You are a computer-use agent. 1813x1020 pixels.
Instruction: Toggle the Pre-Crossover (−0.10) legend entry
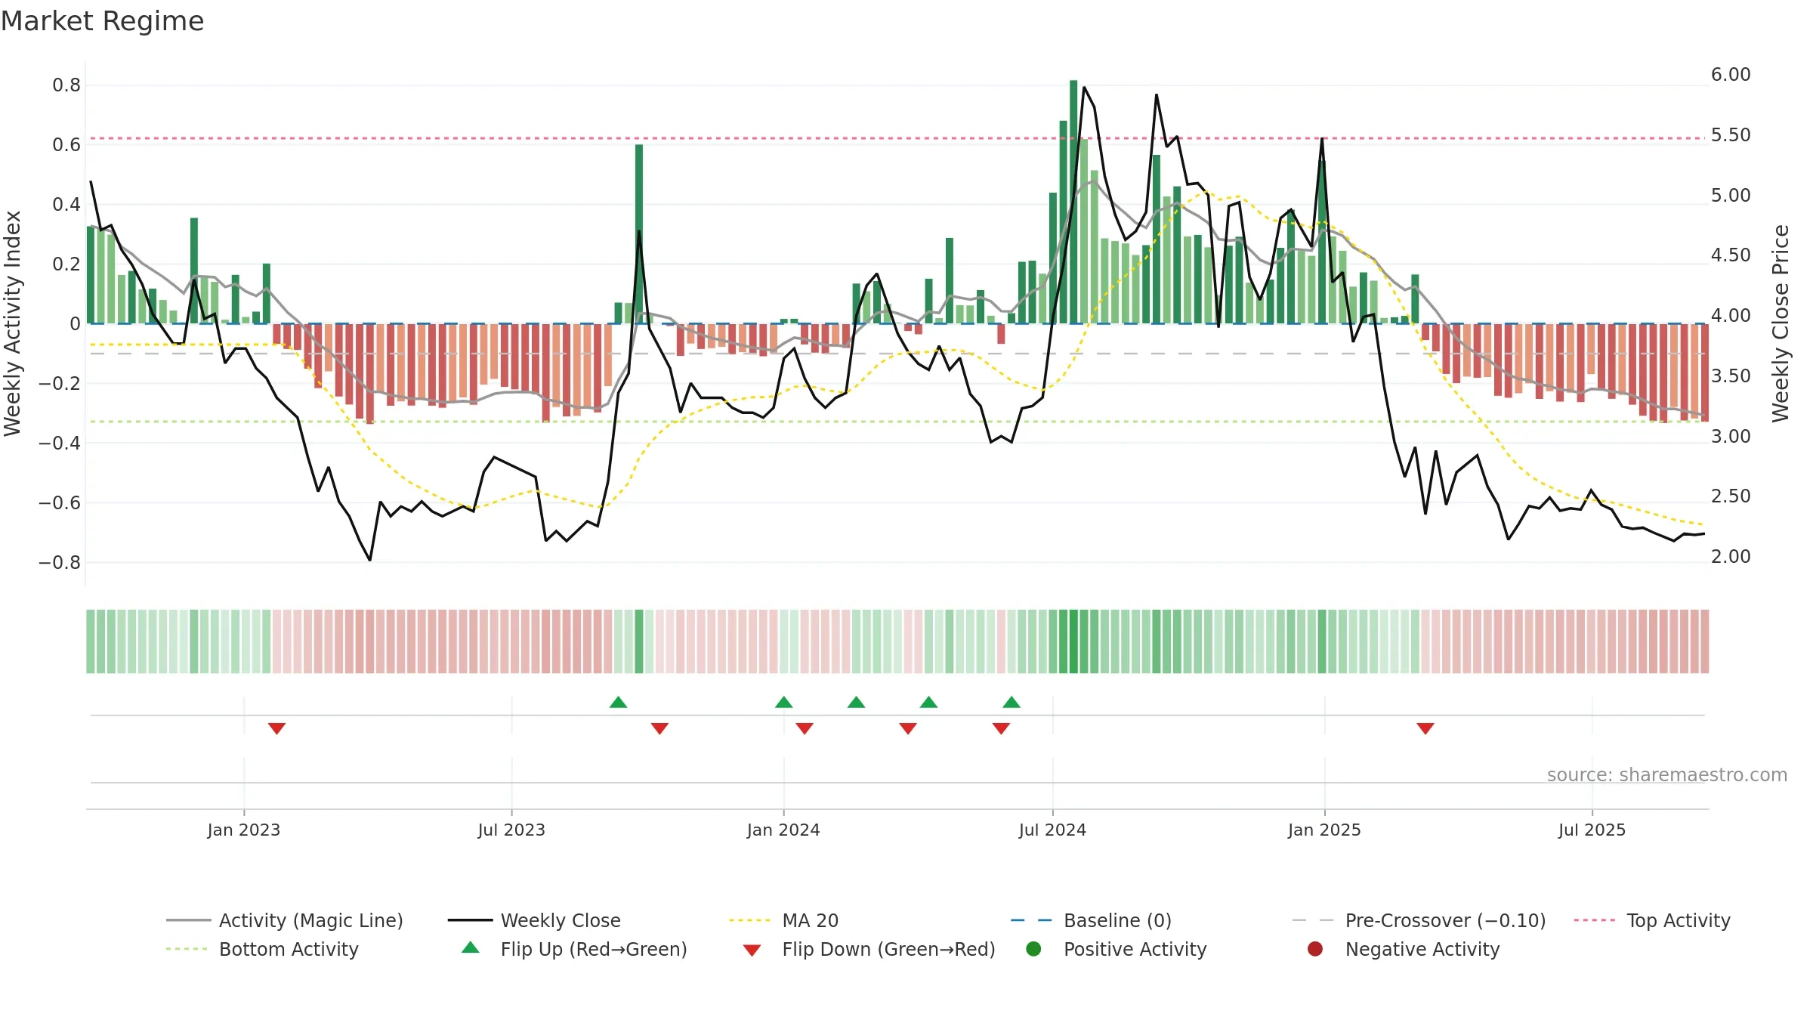tap(1419, 920)
